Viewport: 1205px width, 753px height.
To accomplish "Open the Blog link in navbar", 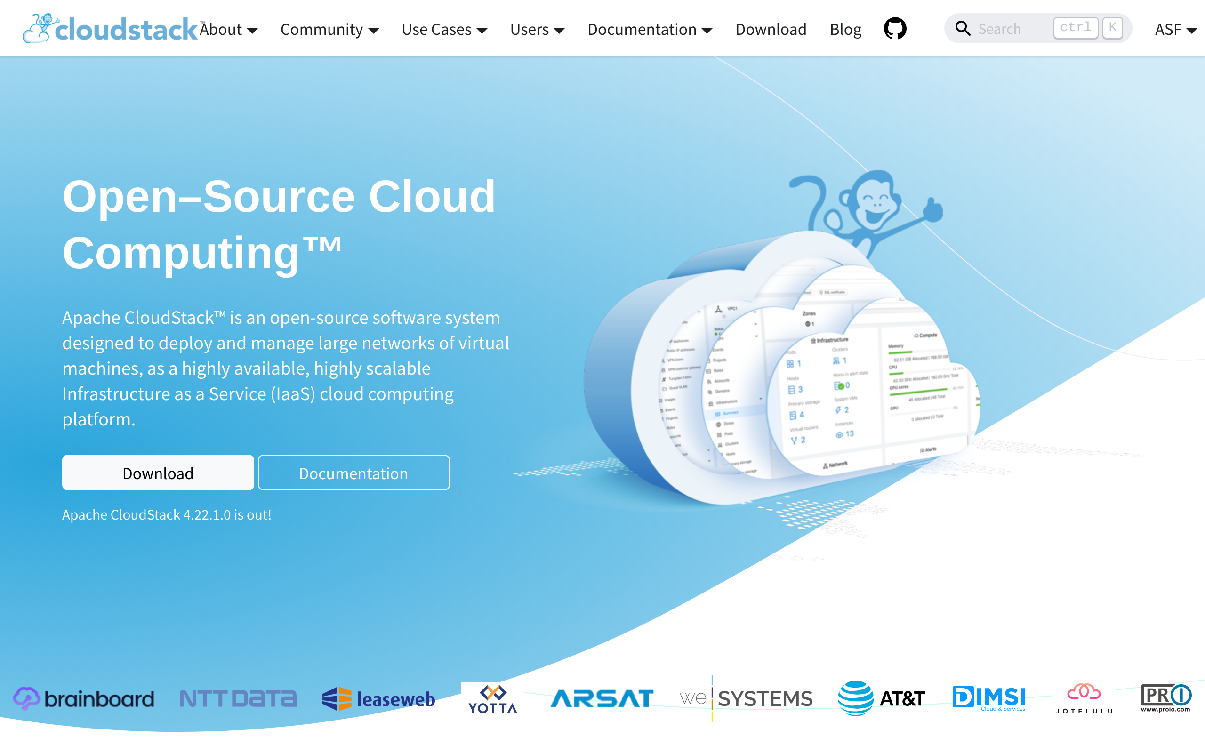I will tap(845, 29).
